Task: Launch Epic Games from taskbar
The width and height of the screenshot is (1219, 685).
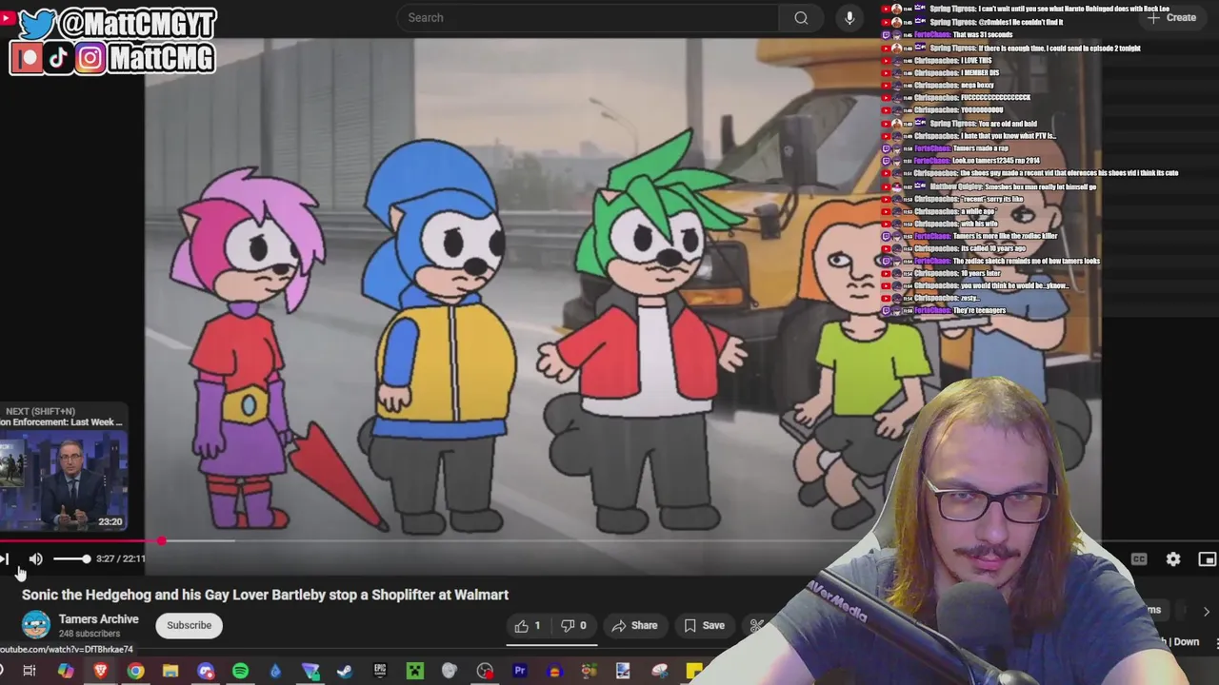Action: point(380,671)
